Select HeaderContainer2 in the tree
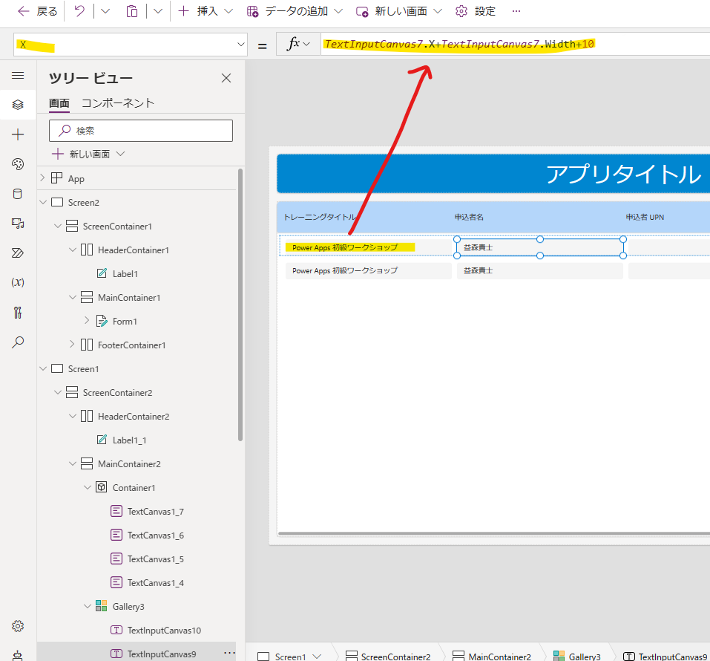 click(x=134, y=416)
